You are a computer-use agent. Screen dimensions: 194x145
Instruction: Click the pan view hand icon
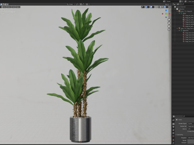(169, 23)
